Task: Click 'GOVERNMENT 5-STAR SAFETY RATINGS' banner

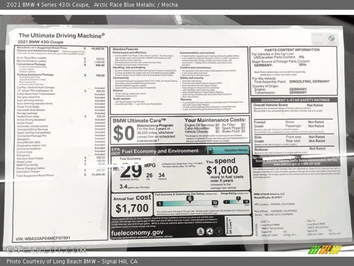Action: click(x=295, y=100)
